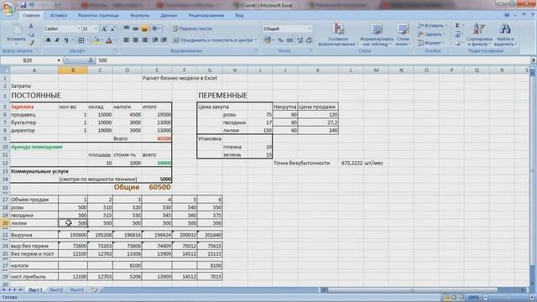The width and height of the screenshot is (537, 302).
Task: Save workbook via quick access toolbar
Action: click(x=23, y=5)
